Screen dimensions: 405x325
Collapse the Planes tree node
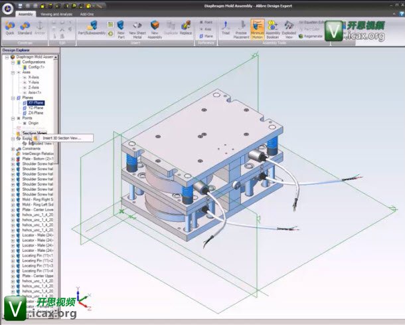[x=13, y=98]
